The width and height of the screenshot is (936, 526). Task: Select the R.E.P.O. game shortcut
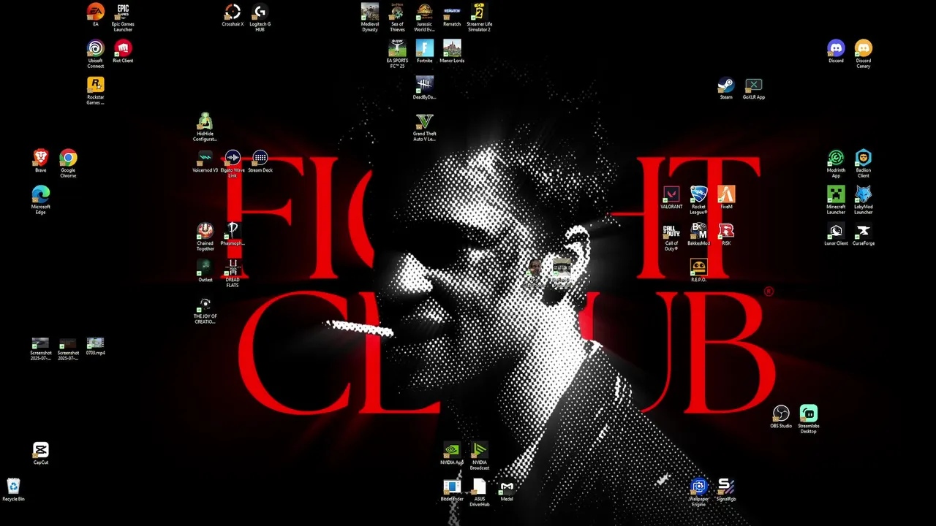698,268
